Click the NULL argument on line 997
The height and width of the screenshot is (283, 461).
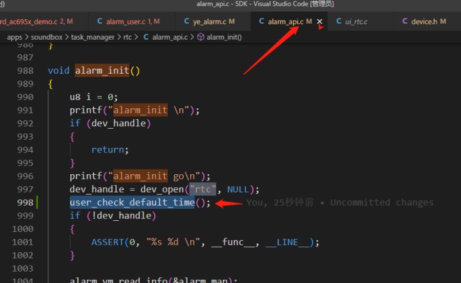click(x=238, y=190)
